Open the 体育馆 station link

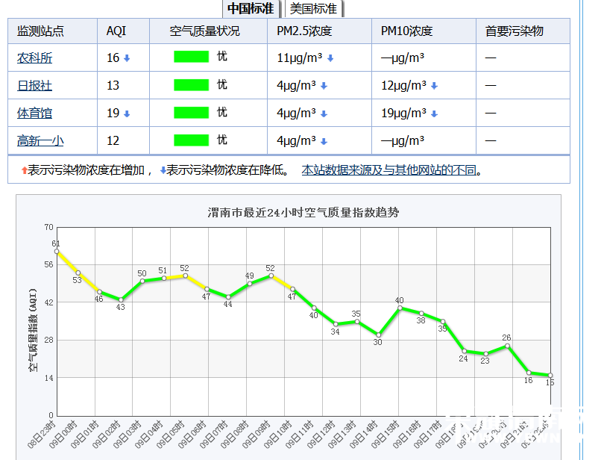coord(34,113)
